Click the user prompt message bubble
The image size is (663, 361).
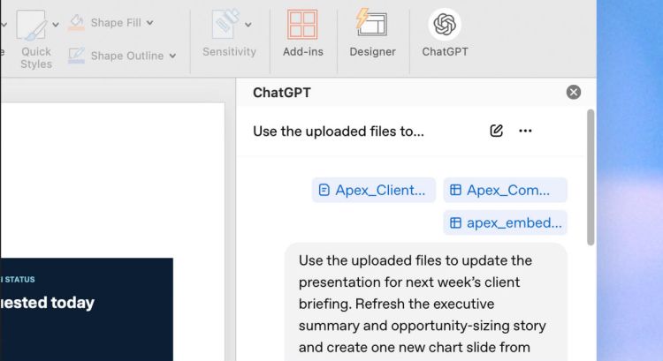click(x=425, y=303)
